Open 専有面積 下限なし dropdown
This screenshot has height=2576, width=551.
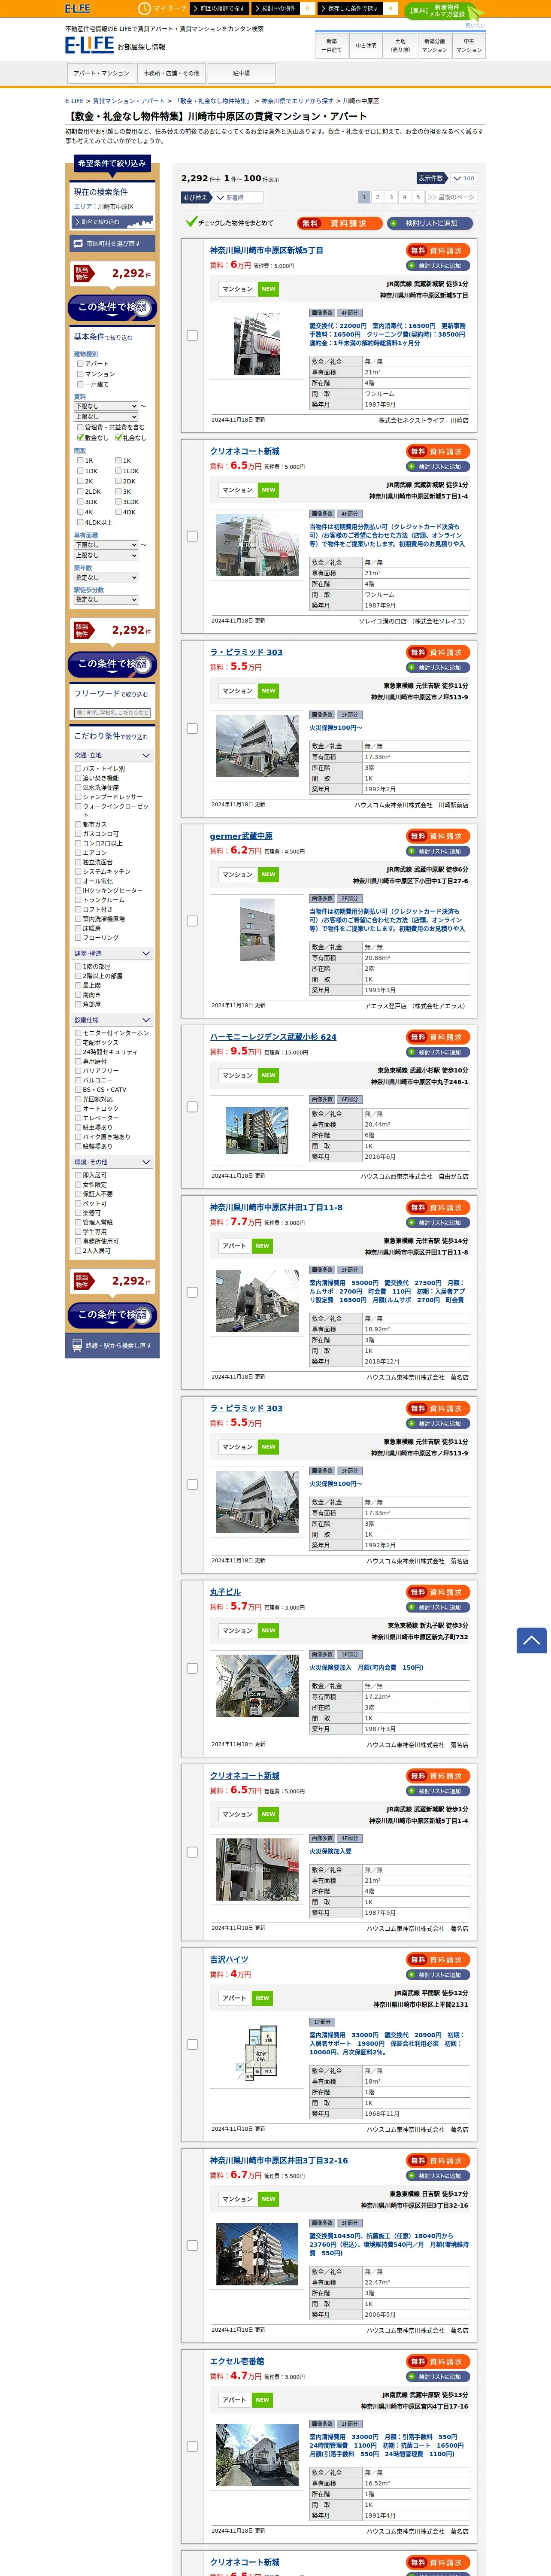pyautogui.click(x=106, y=545)
